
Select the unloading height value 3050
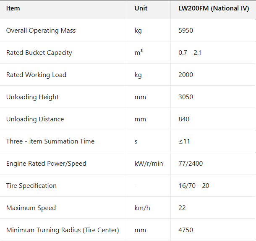(185, 97)
